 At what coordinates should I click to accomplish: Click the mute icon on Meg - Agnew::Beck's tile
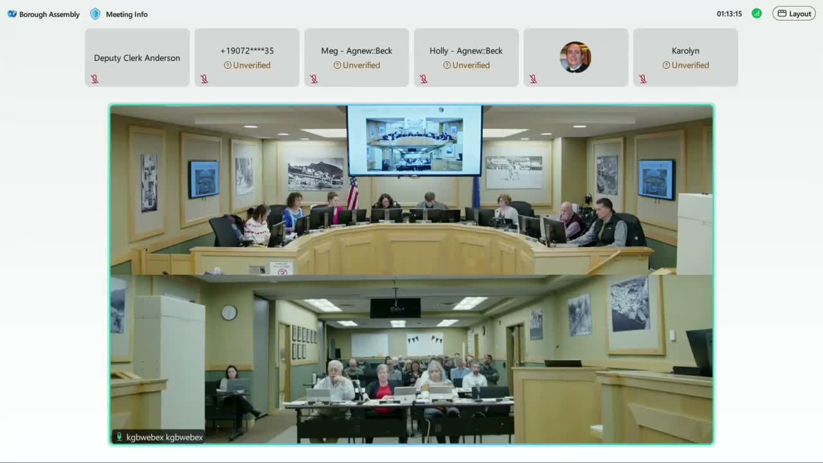pyautogui.click(x=314, y=78)
